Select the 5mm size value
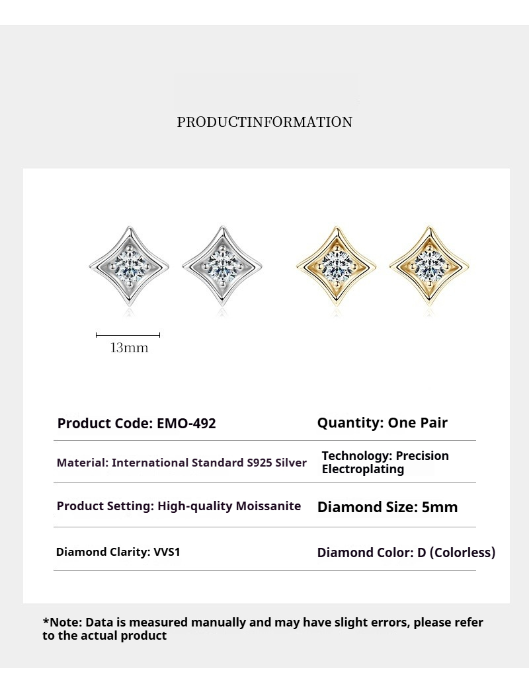Viewport: 529px width, 684px height. point(440,508)
